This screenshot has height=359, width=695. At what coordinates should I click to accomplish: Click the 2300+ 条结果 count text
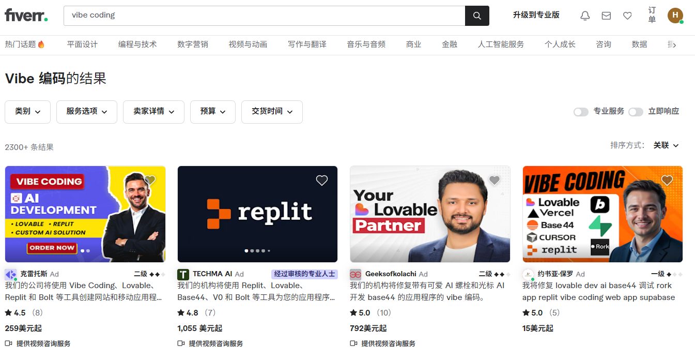click(x=29, y=147)
